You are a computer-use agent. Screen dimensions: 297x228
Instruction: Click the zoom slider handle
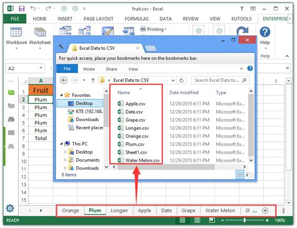click(x=244, y=220)
